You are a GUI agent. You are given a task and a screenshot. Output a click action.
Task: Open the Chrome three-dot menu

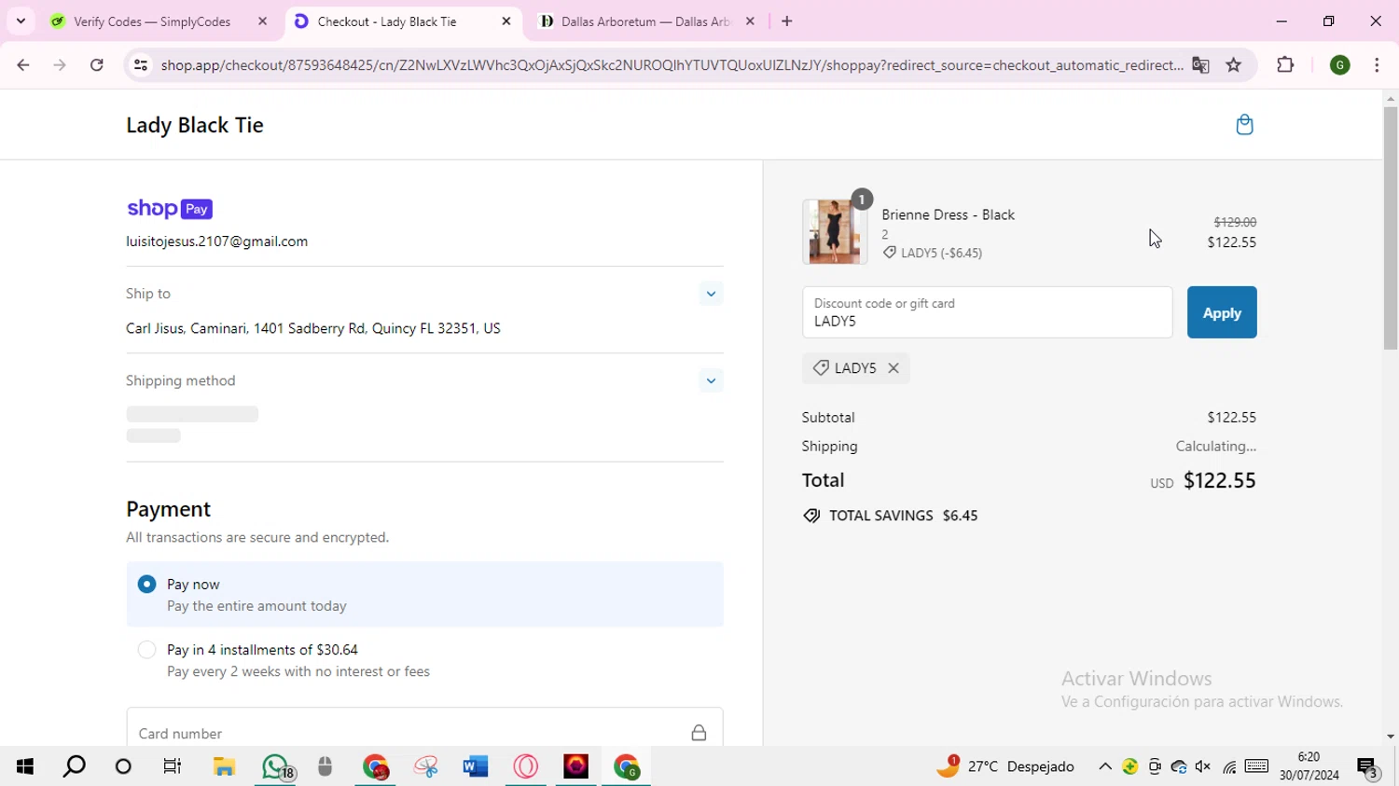[1377, 65]
